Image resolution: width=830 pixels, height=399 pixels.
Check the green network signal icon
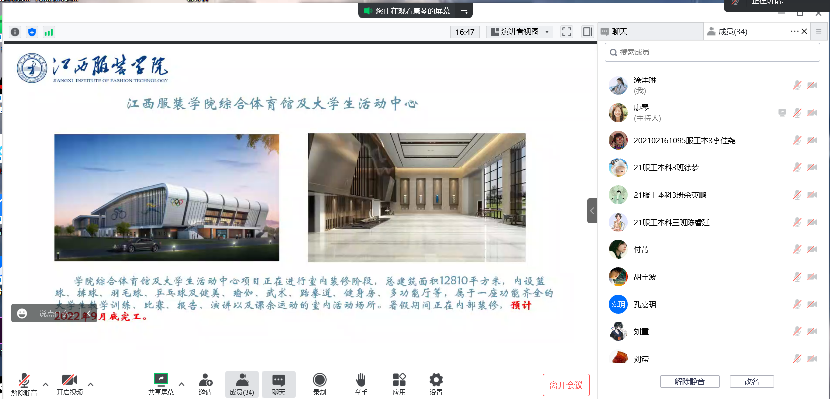point(49,32)
